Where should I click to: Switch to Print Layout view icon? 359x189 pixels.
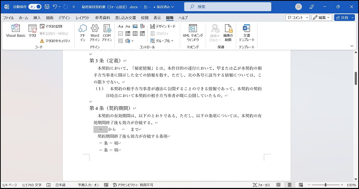click(x=290, y=185)
